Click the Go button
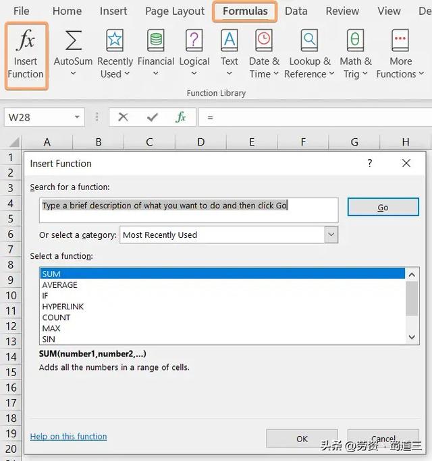This screenshot has width=432, height=461. coord(383,207)
